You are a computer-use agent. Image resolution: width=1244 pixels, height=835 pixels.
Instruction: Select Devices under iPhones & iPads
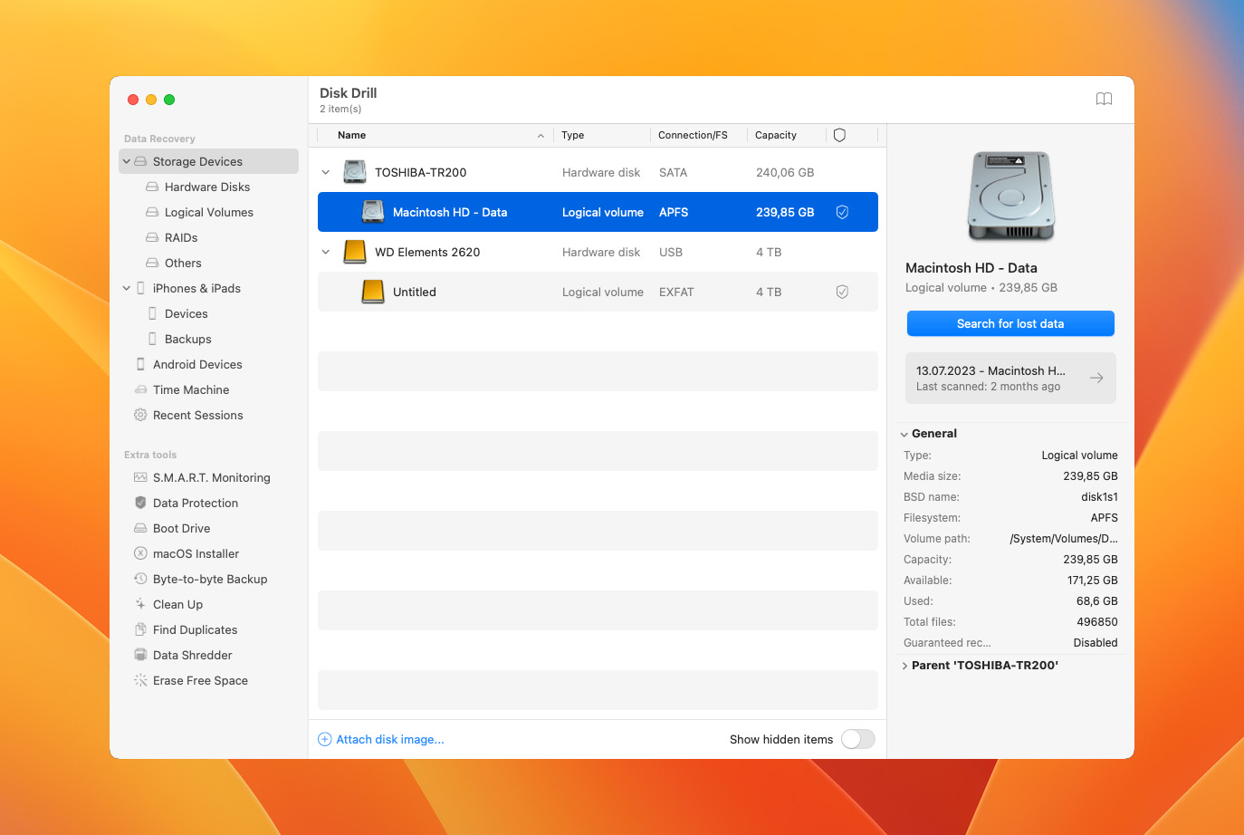tap(187, 313)
